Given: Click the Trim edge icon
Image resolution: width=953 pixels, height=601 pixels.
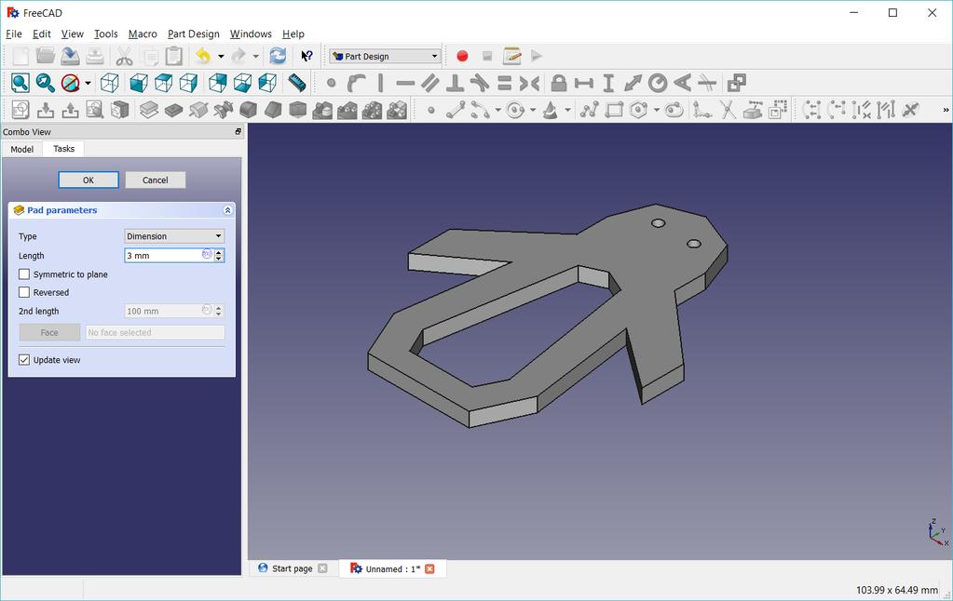Looking at the screenshot, I should coord(728,110).
